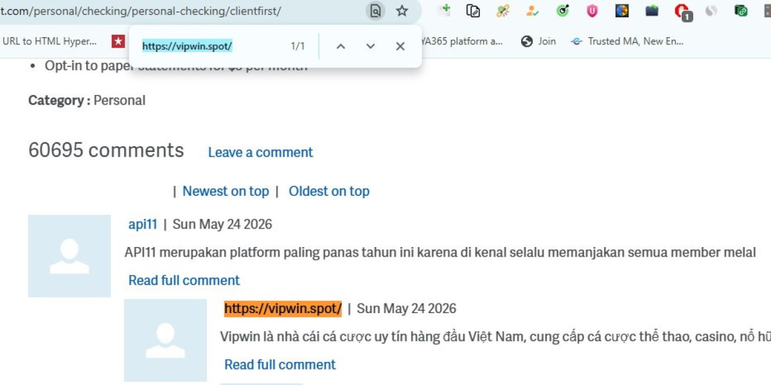Click the api11 commenter name
Image resolution: width=771 pixels, height=385 pixels.
coord(143,225)
